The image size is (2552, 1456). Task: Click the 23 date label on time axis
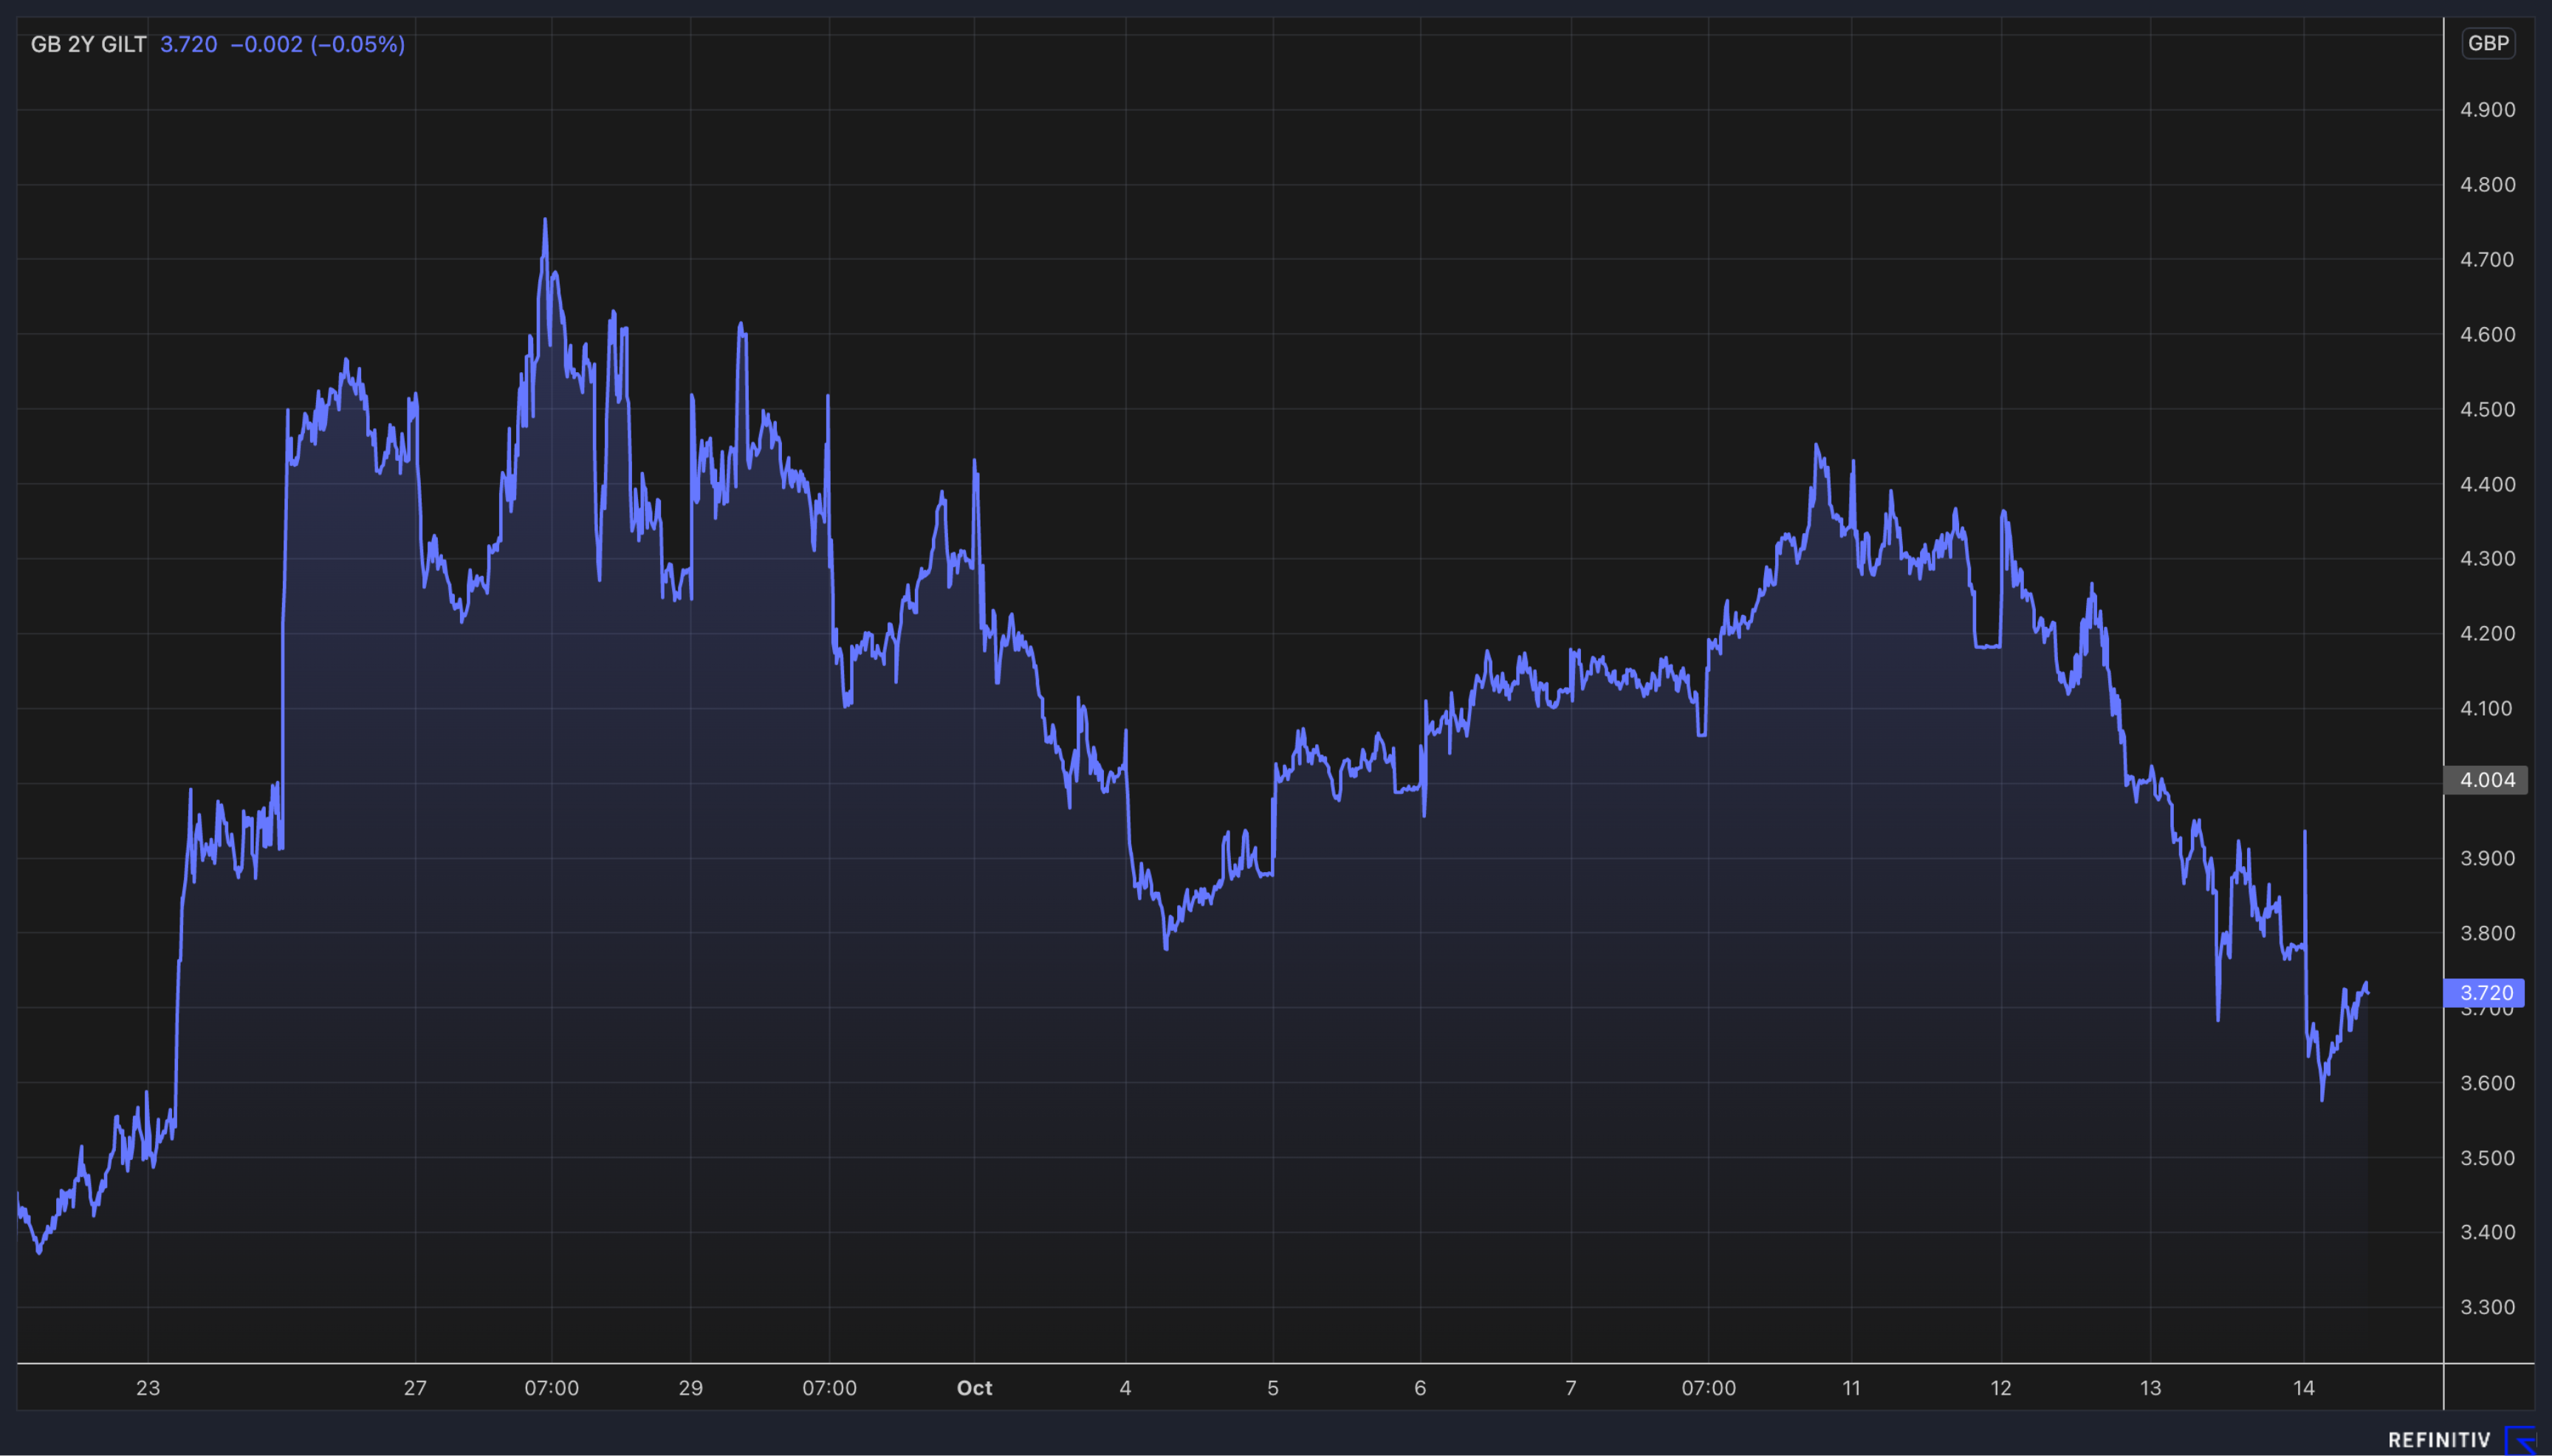pos(148,1388)
